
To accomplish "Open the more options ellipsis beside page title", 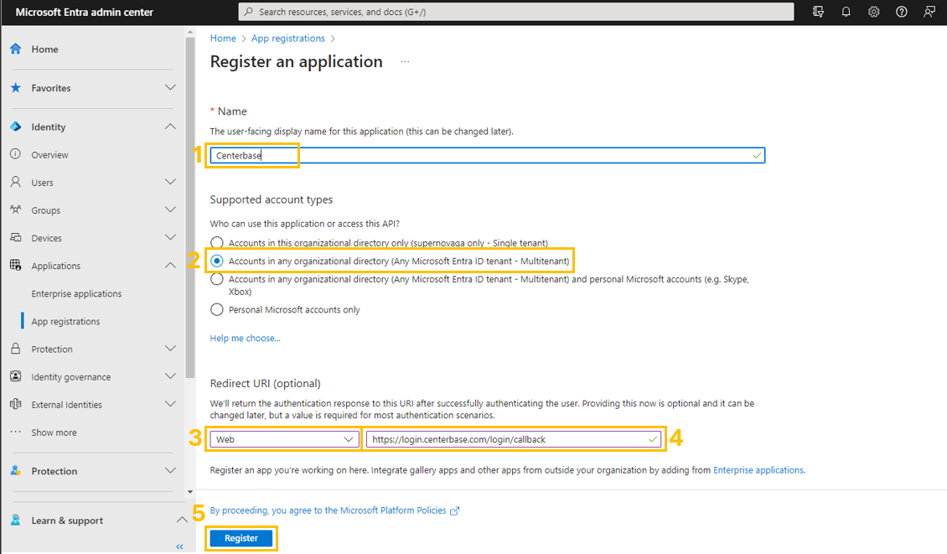I will tap(405, 62).
